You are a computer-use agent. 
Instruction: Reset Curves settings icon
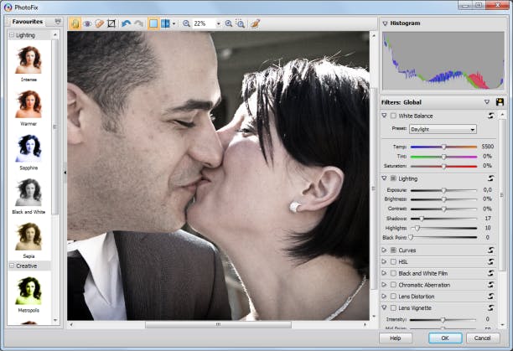490,250
